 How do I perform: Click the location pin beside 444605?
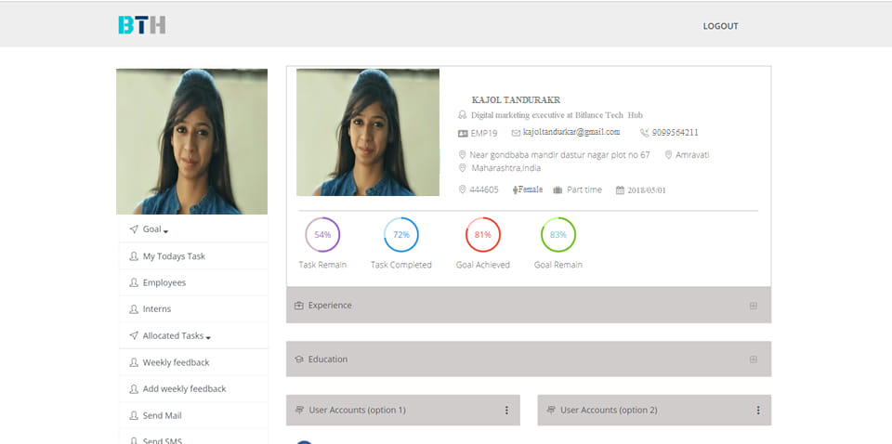pos(462,189)
